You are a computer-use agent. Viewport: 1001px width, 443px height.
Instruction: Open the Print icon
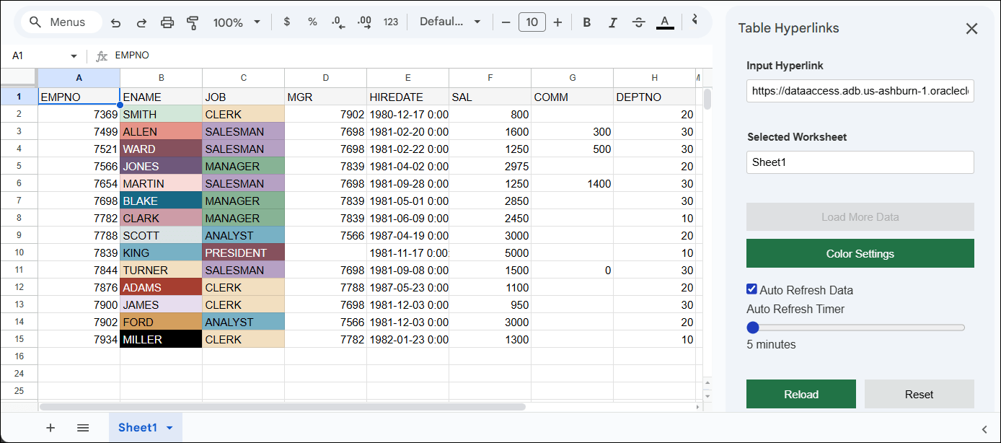pos(167,22)
